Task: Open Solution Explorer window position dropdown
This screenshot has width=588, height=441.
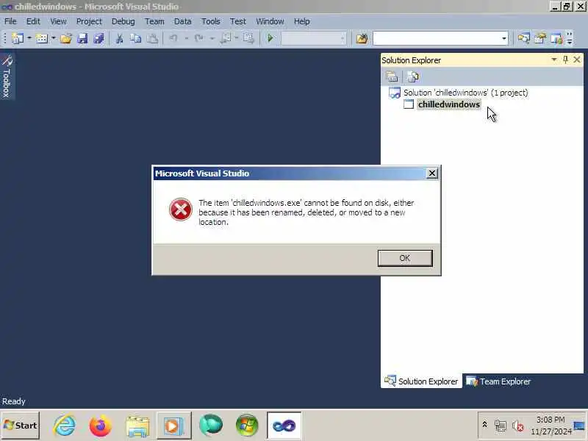Action: point(554,60)
